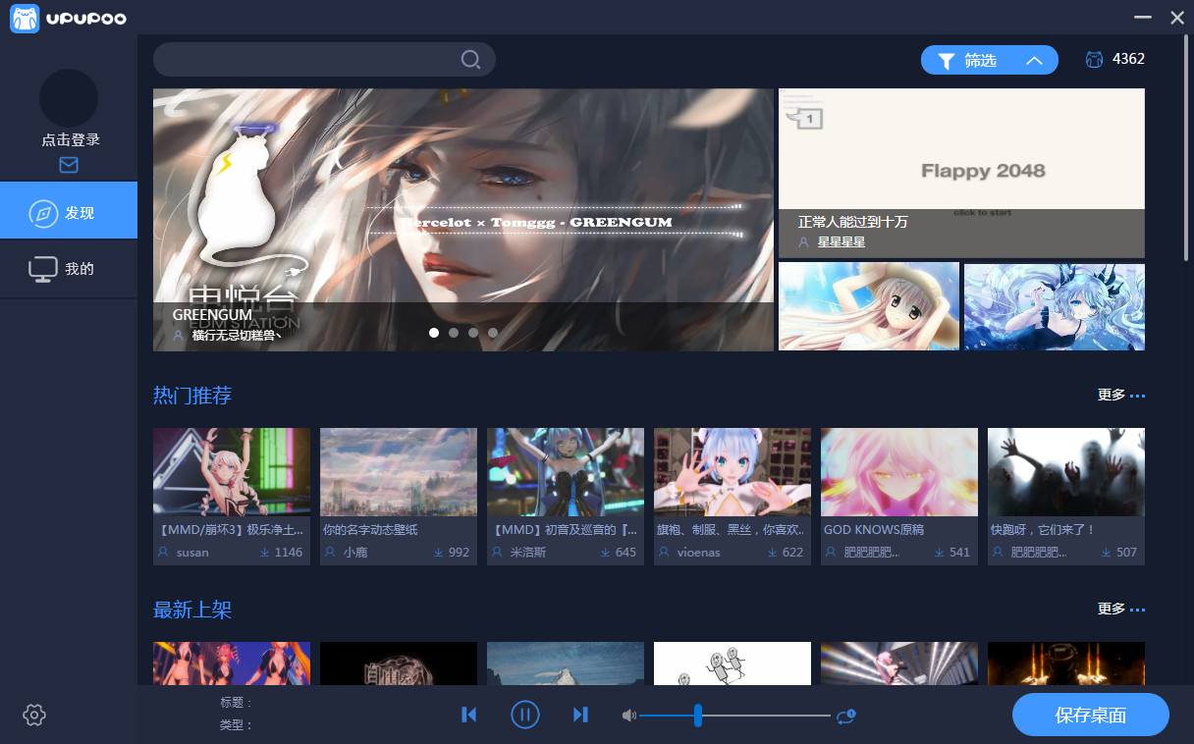This screenshot has height=744, width=1194.
Task: Mute the volume speaker icon
Action: 628,716
